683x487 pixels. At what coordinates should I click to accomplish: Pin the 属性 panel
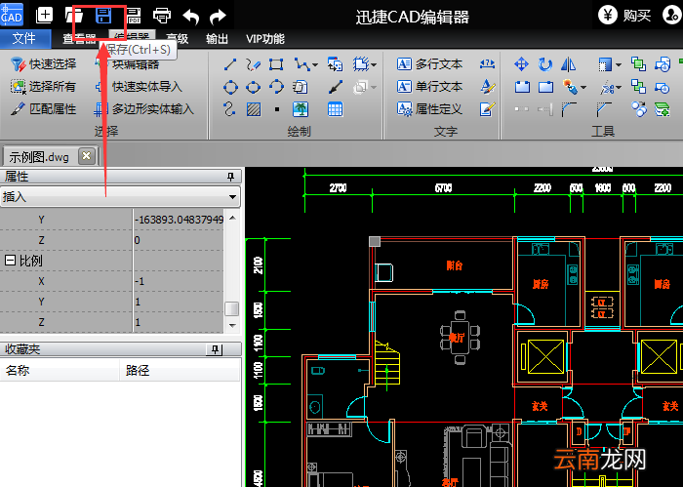pos(230,177)
